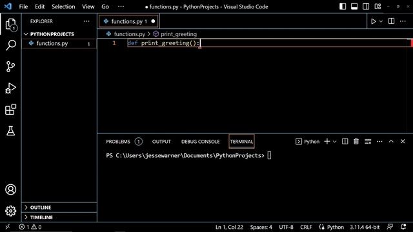
Task: Open notifications bell in status bar
Action: pyautogui.click(x=403, y=227)
